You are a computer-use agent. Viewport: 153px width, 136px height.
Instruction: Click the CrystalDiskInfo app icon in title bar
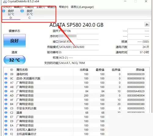5,2
